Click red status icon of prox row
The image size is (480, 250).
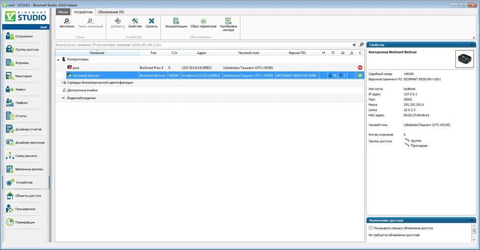tap(360, 67)
